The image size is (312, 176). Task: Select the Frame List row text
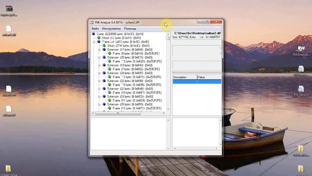(x=125, y=42)
